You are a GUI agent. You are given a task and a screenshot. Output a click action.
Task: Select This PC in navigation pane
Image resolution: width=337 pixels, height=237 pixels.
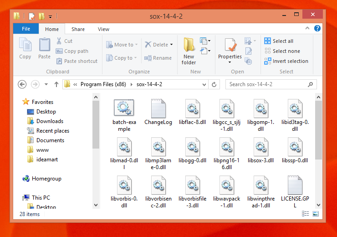pos(36,197)
